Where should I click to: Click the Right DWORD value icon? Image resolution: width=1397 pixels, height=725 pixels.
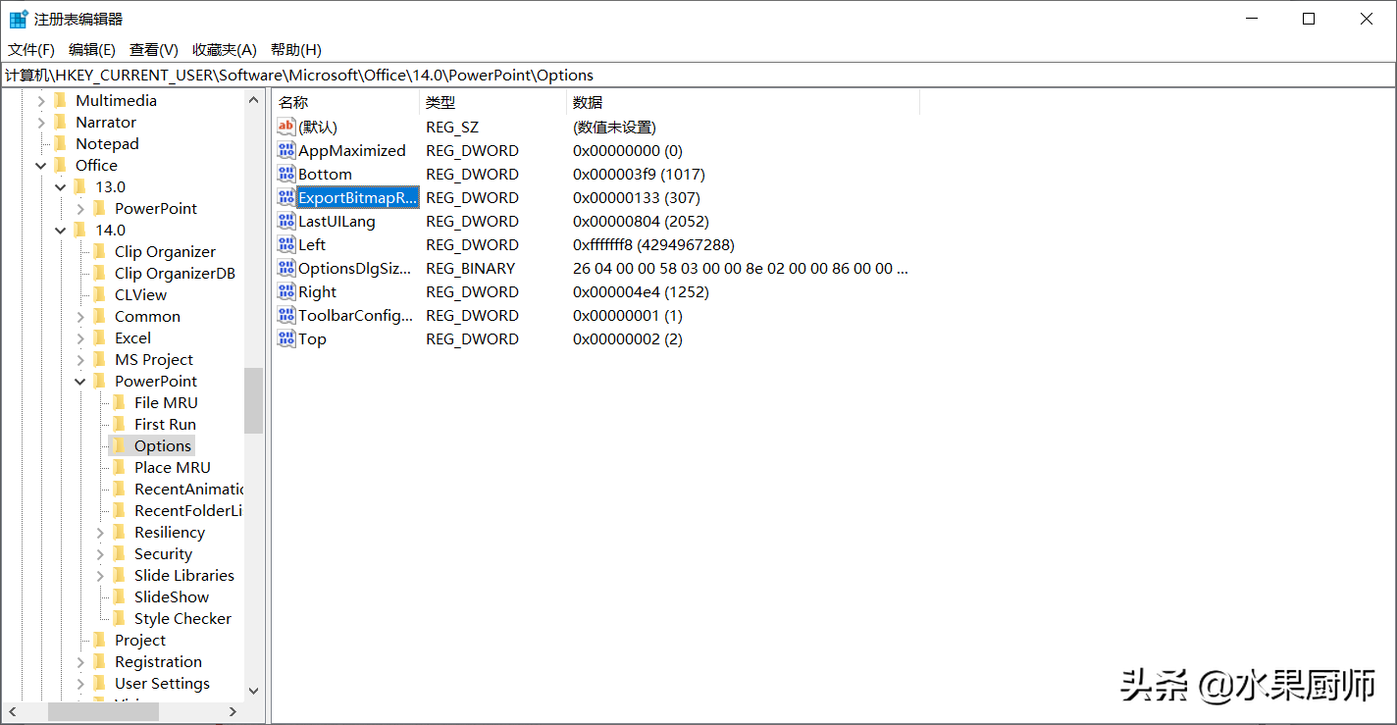click(x=286, y=291)
